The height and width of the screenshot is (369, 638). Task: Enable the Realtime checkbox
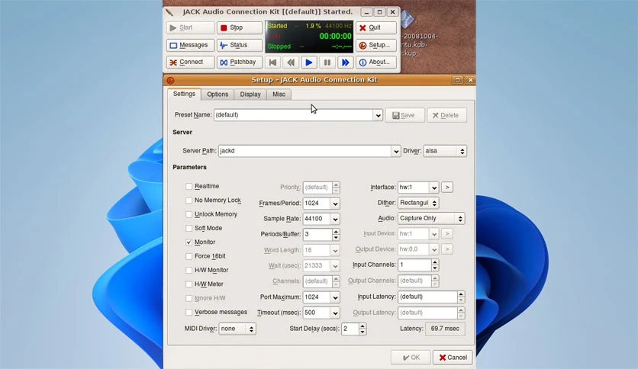188,186
